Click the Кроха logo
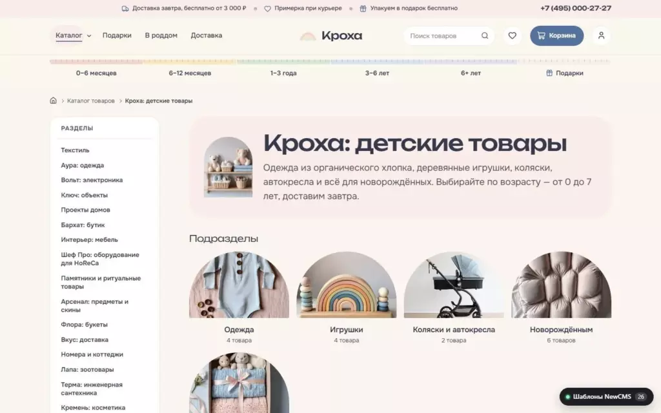 331,36
